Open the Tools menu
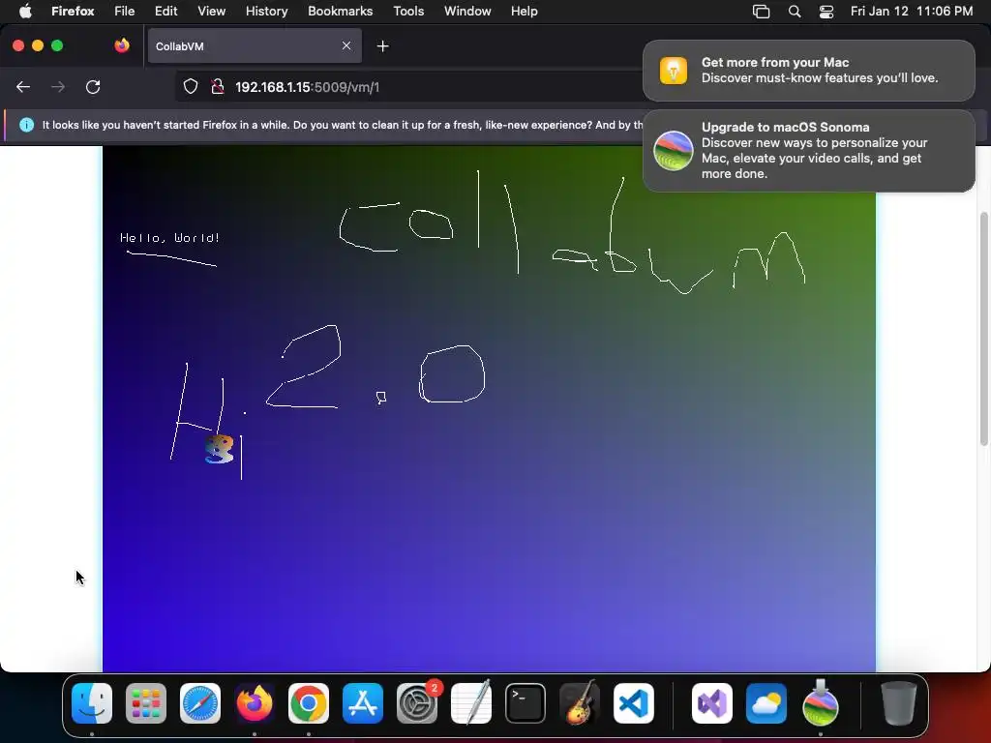991x743 pixels. pyautogui.click(x=408, y=12)
